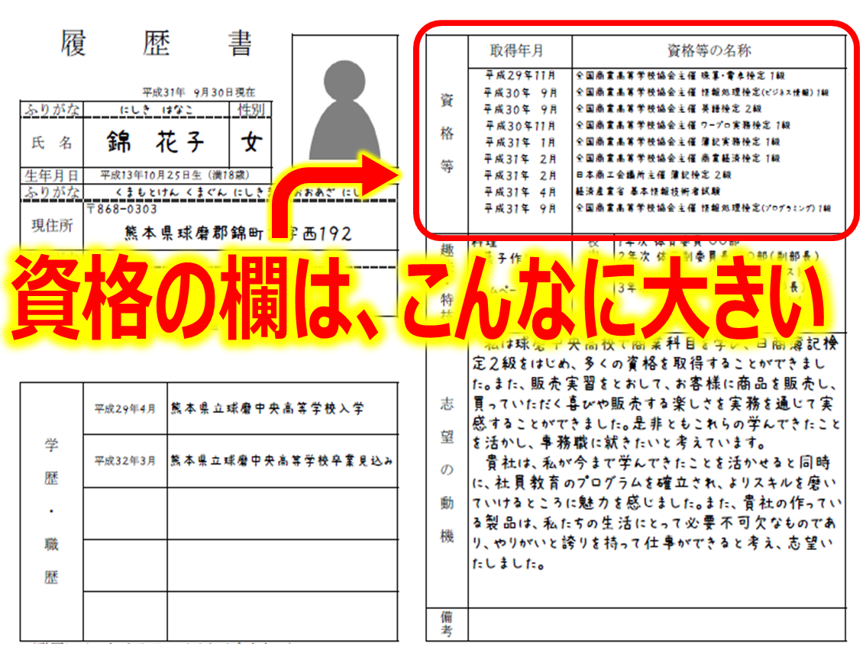866x663 pixels.
Task: Click the 履歴書 title heading
Action: (x=156, y=44)
